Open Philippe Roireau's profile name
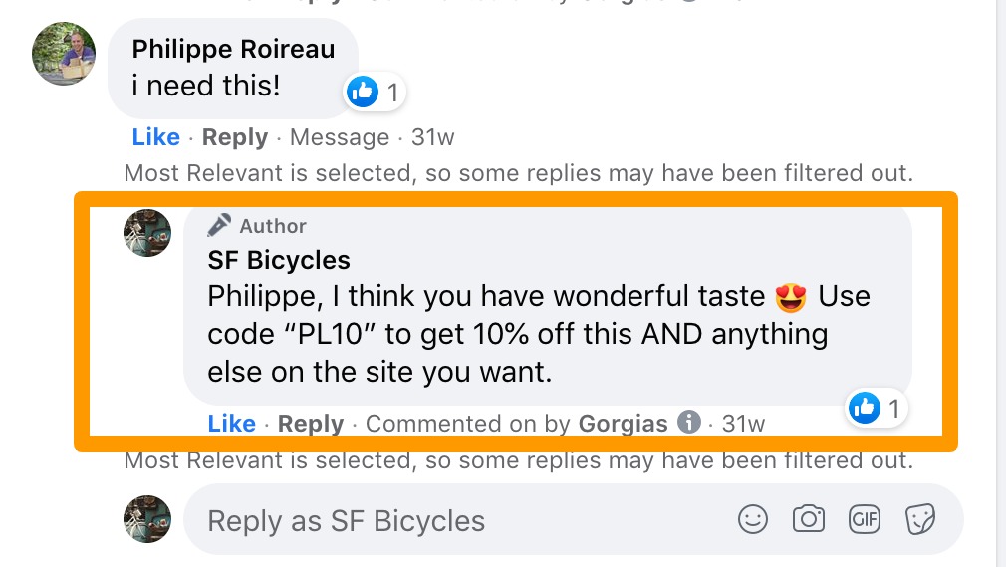Image resolution: width=1006 pixels, height=567 pixels. click(233, 50)
